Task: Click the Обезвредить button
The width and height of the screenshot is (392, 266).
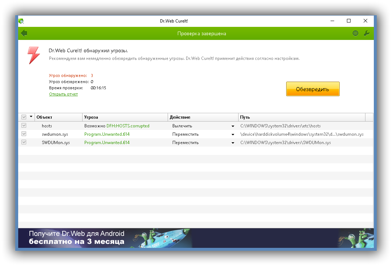Action: (313, 89)
